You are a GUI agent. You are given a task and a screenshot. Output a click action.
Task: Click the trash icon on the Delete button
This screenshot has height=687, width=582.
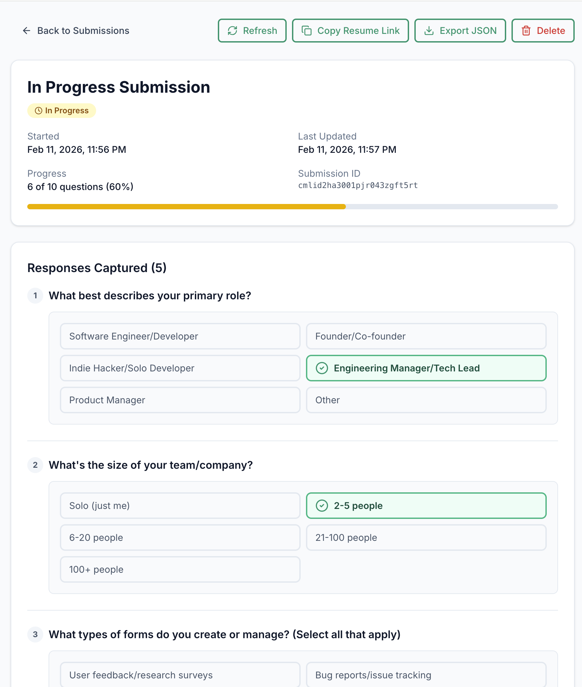point(526,31)
